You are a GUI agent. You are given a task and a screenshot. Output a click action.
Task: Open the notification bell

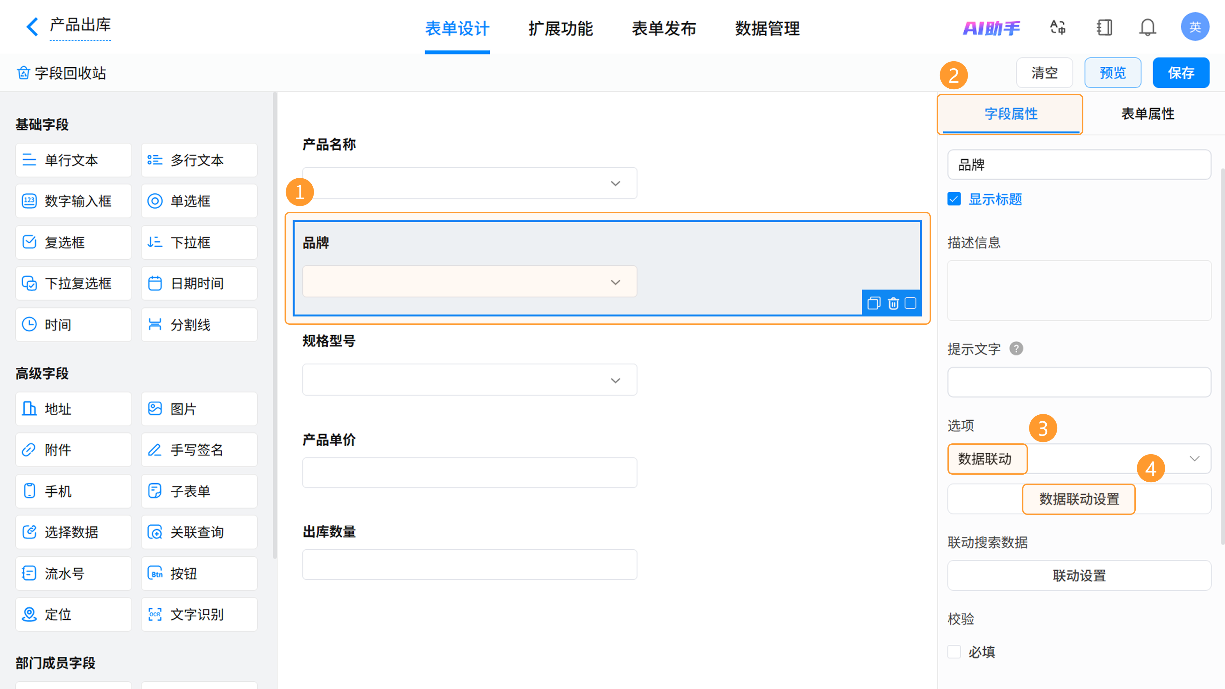[x=1147, y=27]
